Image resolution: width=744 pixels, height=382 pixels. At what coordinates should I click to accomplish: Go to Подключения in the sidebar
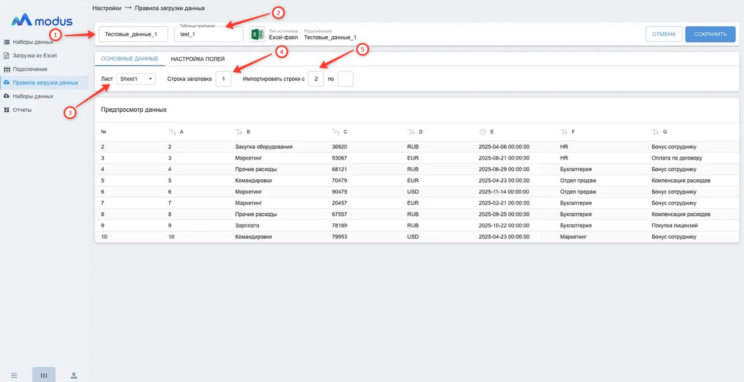(x=30, y=69)
